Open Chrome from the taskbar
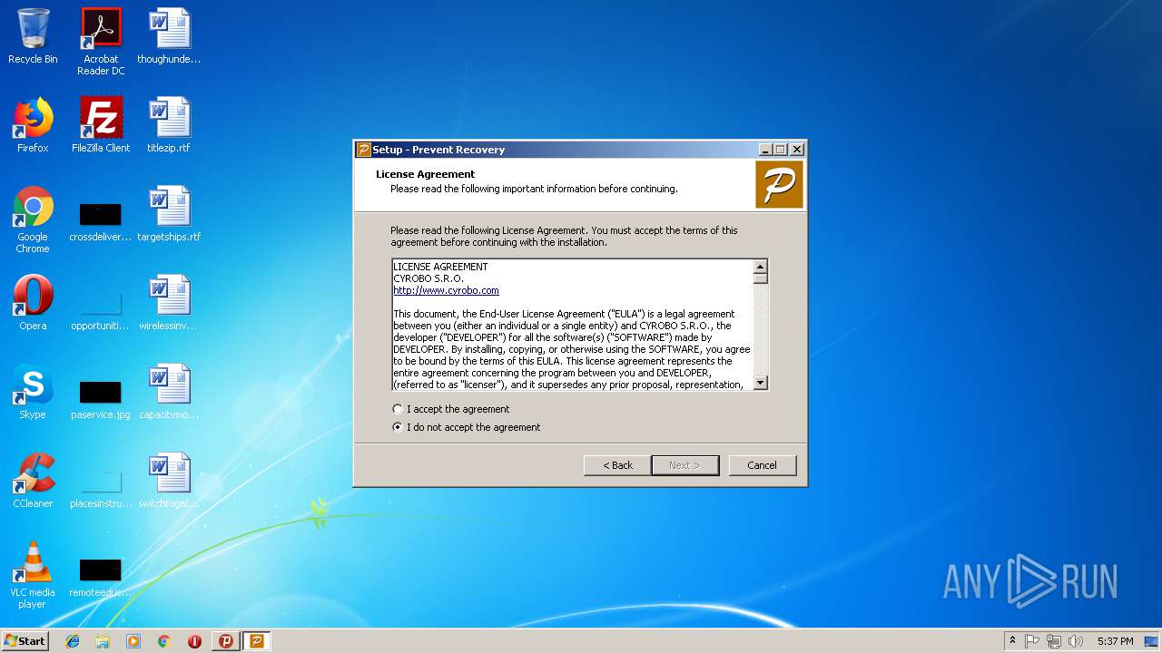 click(x=163, y=641)
